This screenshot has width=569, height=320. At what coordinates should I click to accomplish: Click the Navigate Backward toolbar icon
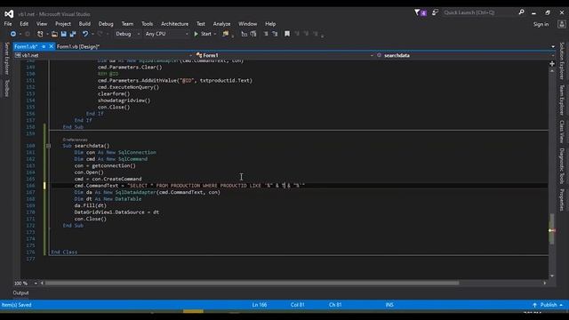tap(13, 34)
